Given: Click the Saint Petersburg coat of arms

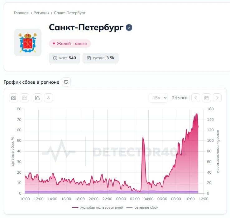Looking at the screenshot, I should [28, 42].
